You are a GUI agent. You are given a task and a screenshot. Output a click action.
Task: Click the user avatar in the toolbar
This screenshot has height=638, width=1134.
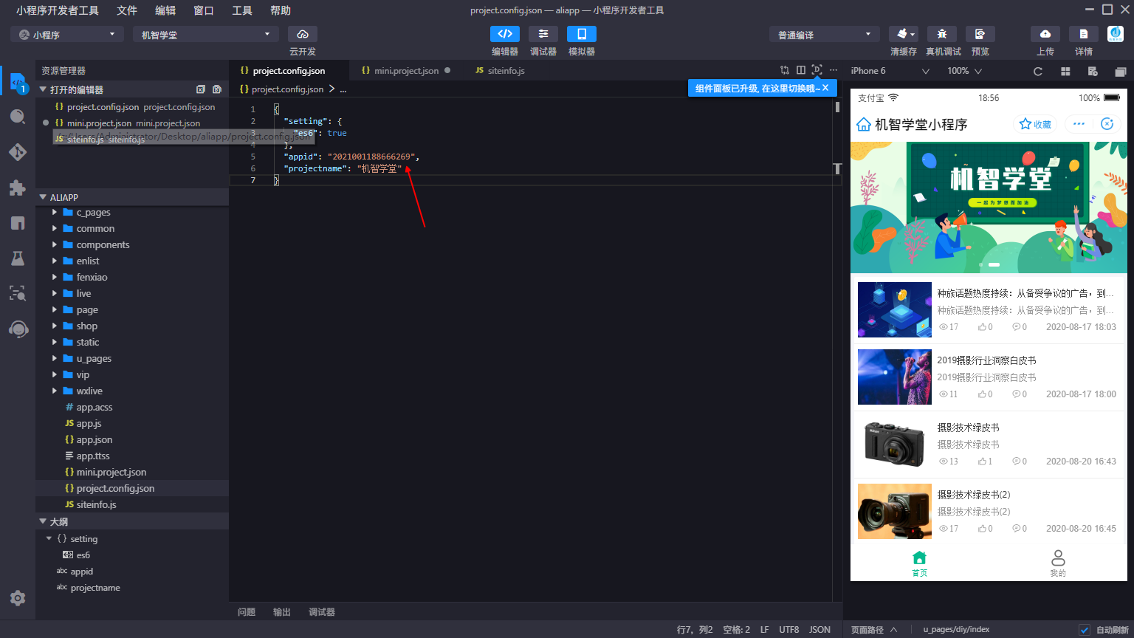point(1116,34)
